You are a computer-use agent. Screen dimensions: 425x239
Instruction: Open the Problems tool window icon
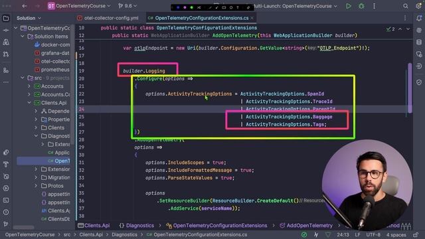(x=6, y=212)
